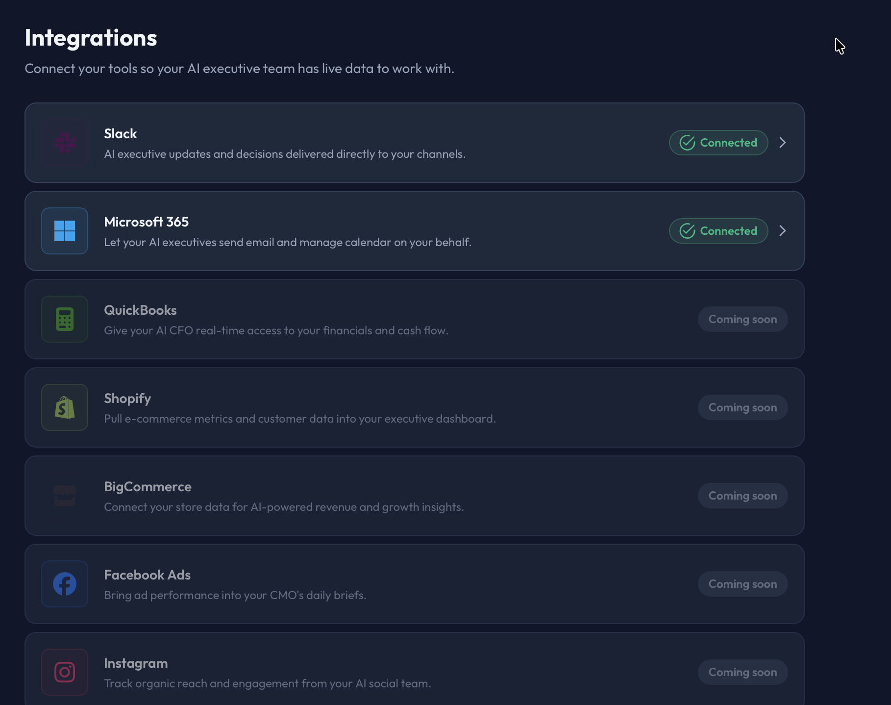Toggle Microsoft 365's Connected status
Screen dimensions: 891x705
tap(718, 231)
